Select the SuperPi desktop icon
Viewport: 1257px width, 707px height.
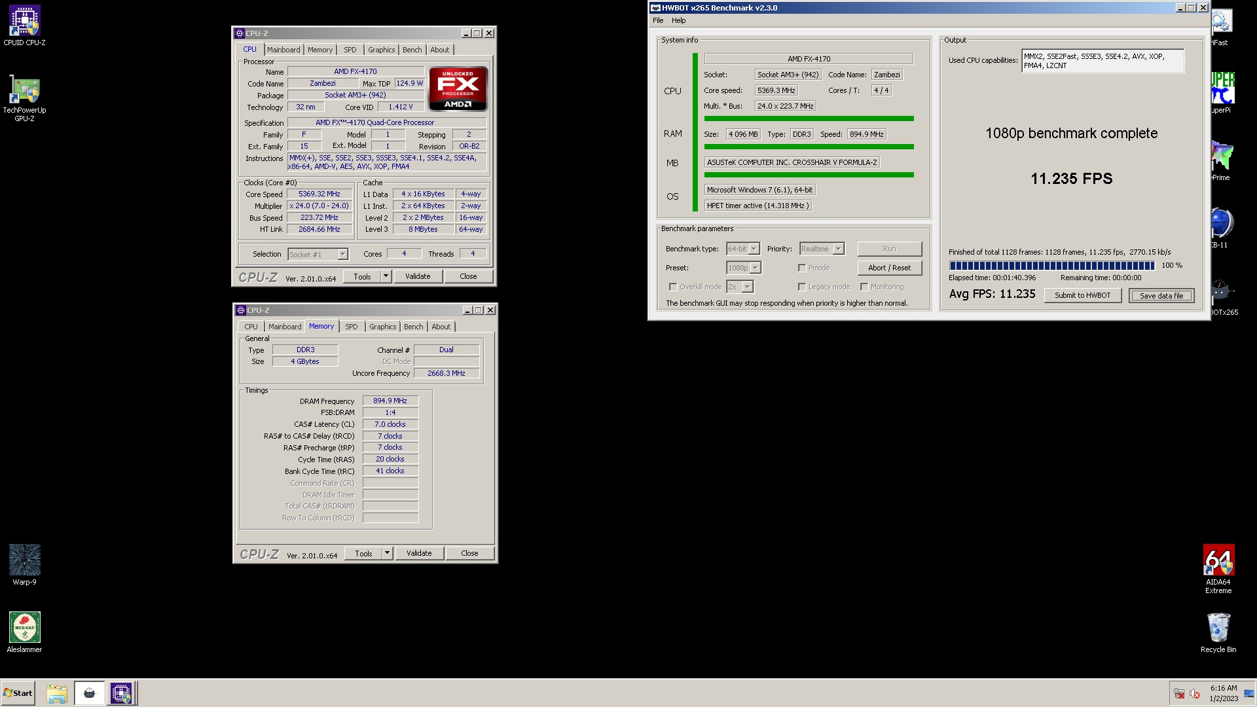click(1222, 92)
